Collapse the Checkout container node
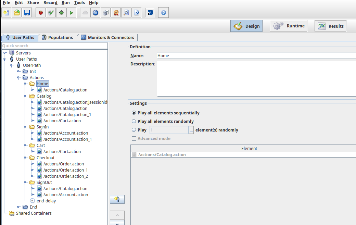The image size is (356, 225). tap(25, 158)
